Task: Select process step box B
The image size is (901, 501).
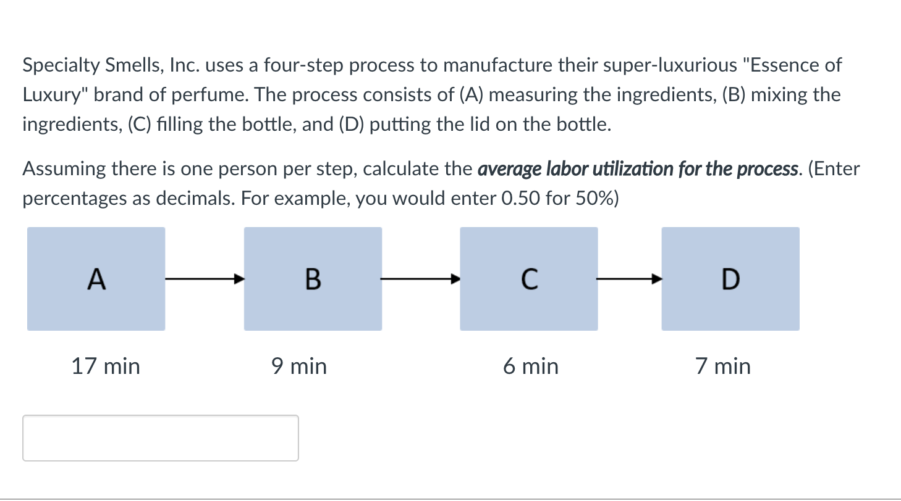Action: 313,278
